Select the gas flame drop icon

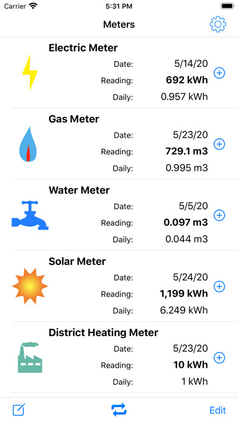pyautogui.click(x=29, y=144)
